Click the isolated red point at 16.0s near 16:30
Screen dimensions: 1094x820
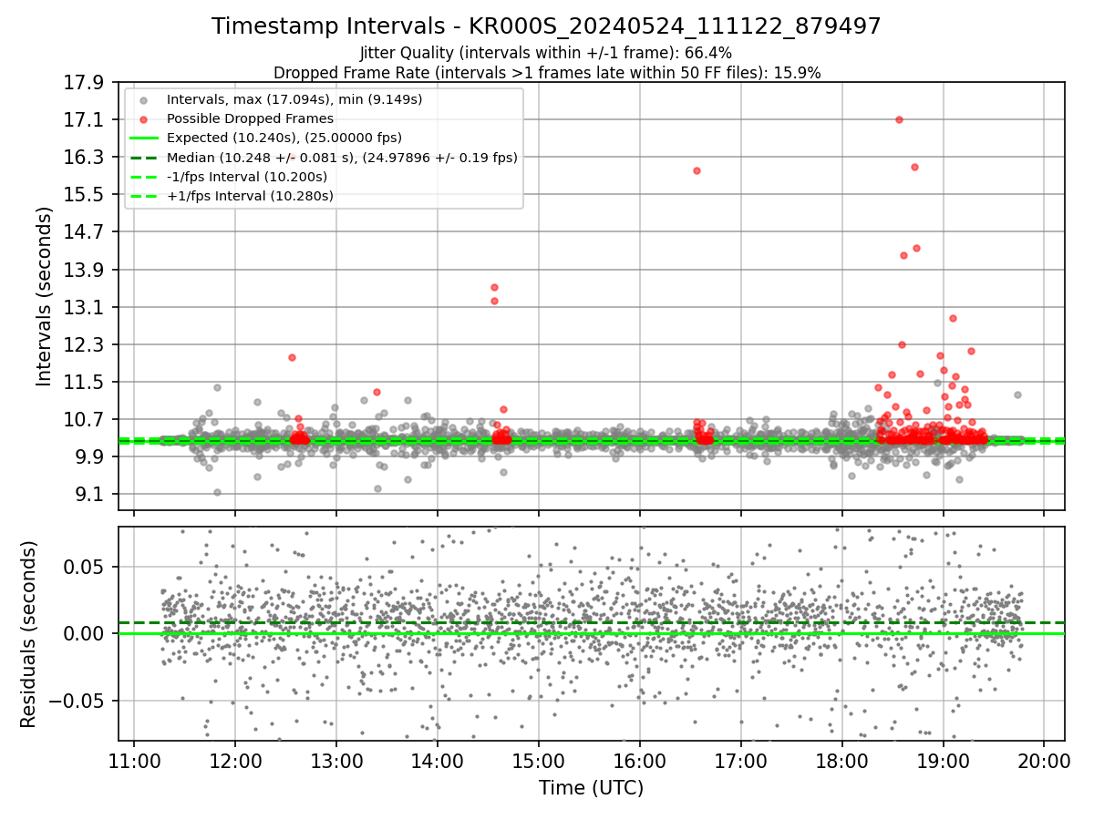tap(697, 170)
